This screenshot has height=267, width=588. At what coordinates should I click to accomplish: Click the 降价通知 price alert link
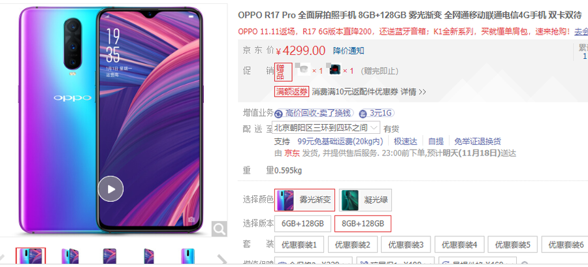[x=348, y=51]
